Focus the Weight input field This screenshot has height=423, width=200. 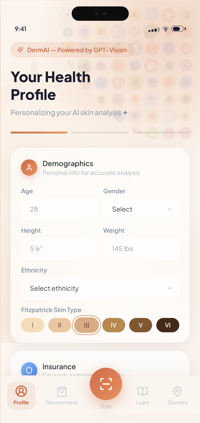141,249
